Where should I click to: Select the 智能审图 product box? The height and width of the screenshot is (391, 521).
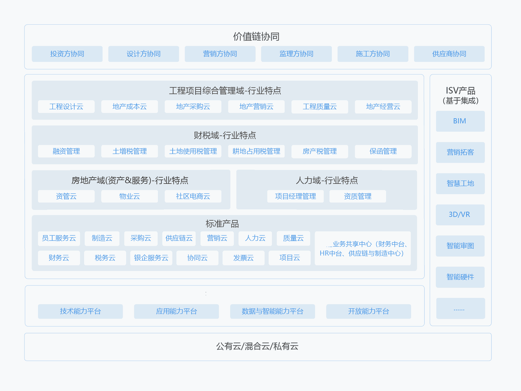[460, 246]
